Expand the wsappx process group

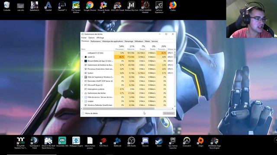tap(82, 101)
